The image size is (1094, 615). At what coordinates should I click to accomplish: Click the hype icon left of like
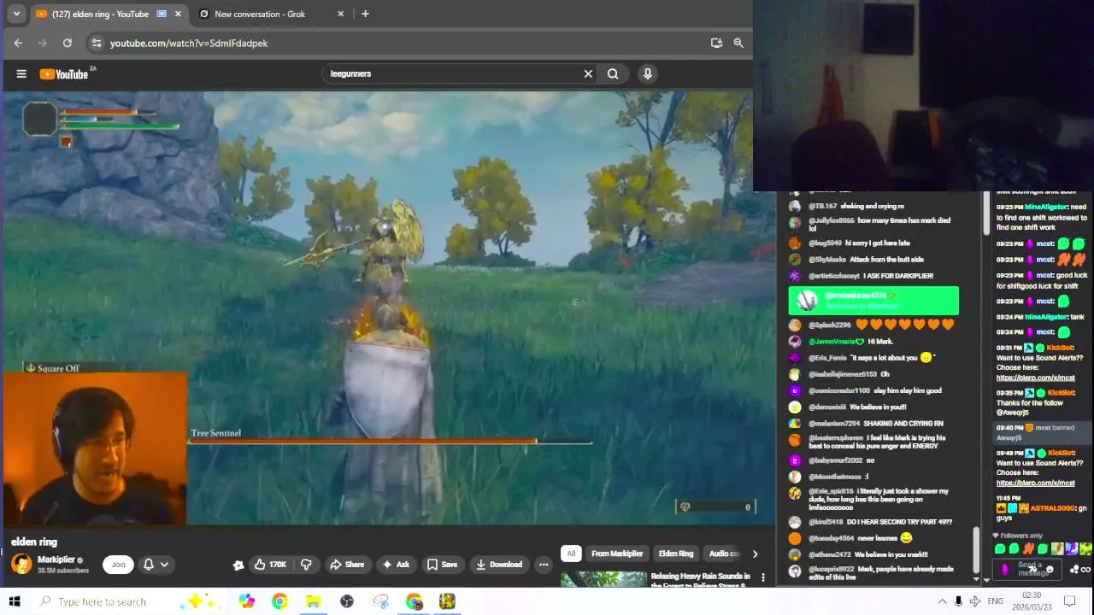coord(238,565)
